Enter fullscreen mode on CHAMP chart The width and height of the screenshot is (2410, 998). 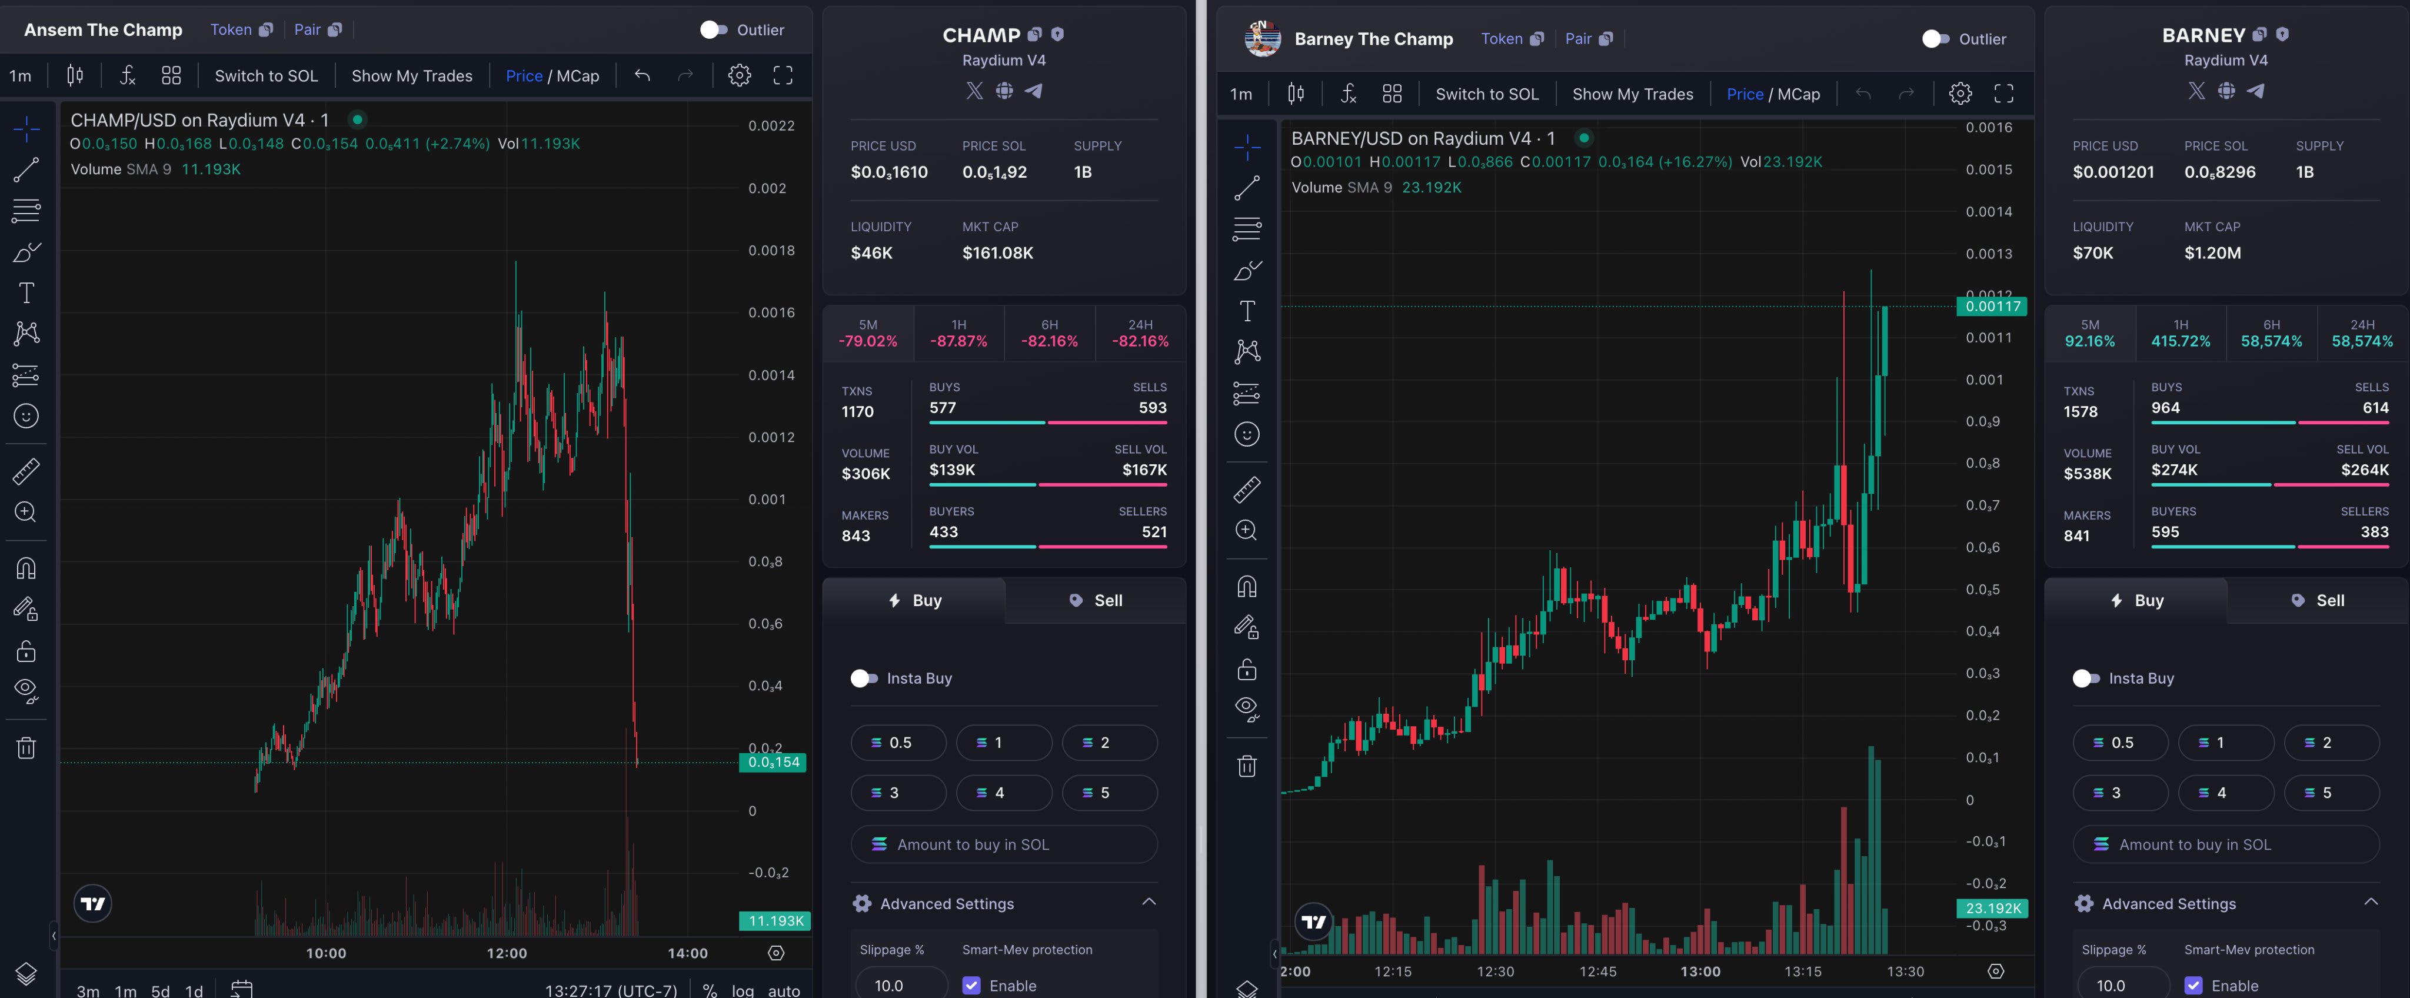click(782, 76)
